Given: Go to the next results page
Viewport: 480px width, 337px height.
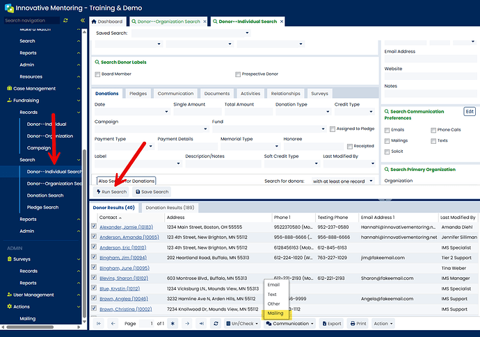Looking at the screenshot, I should (x=187, y=324).
